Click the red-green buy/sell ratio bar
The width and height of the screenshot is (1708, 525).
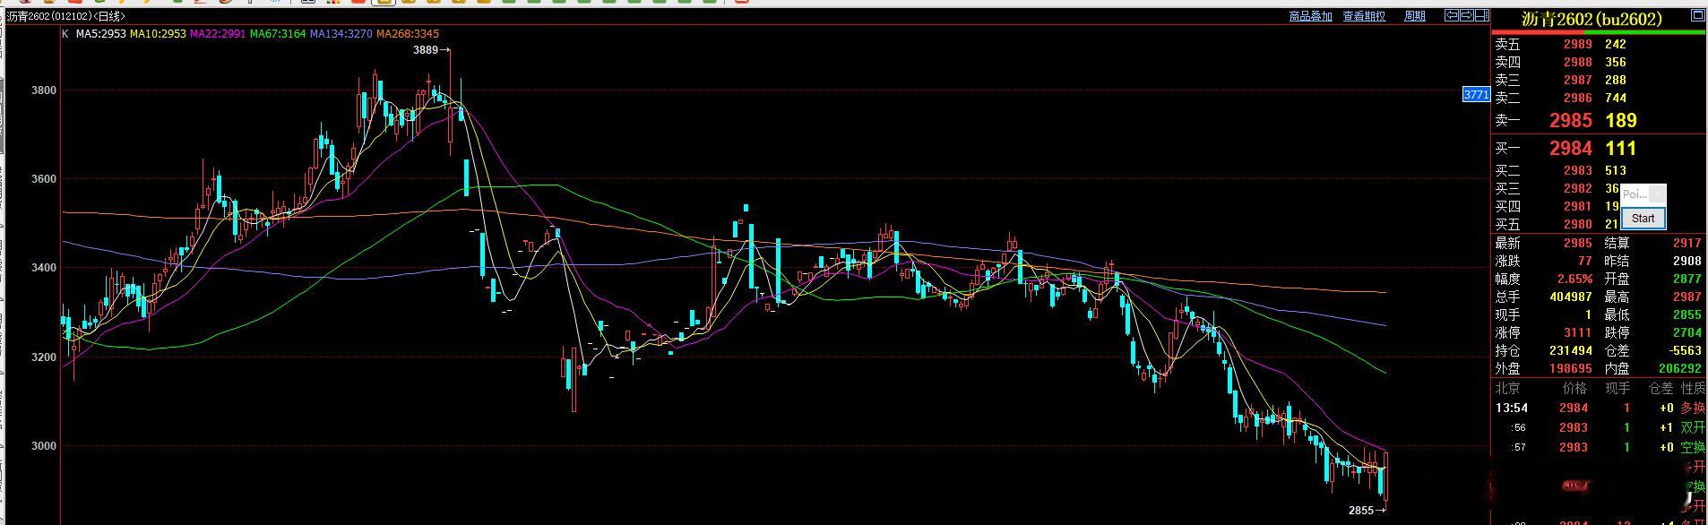point(1600,32)
